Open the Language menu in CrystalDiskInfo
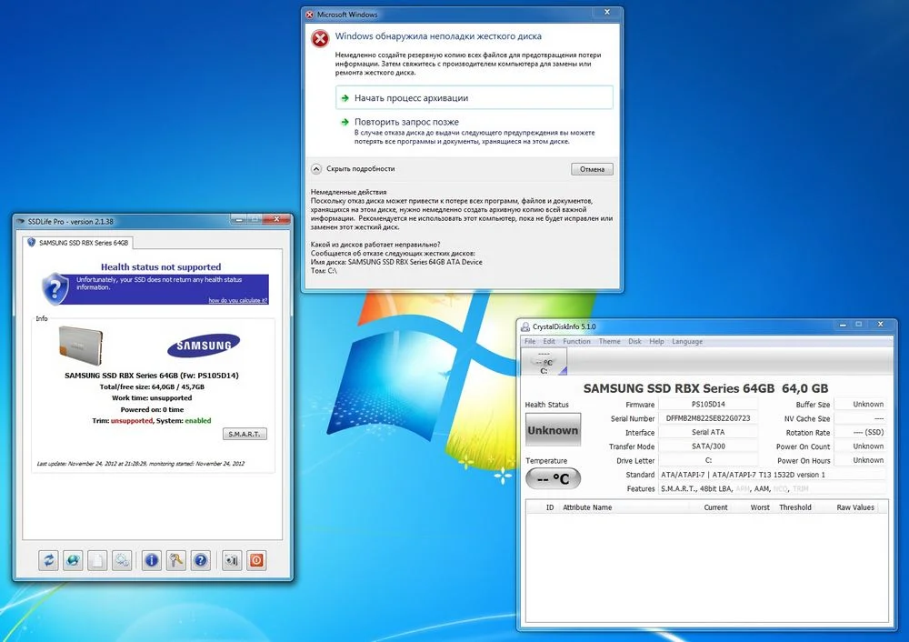909x642 pixels. click(x=687, y=342)
